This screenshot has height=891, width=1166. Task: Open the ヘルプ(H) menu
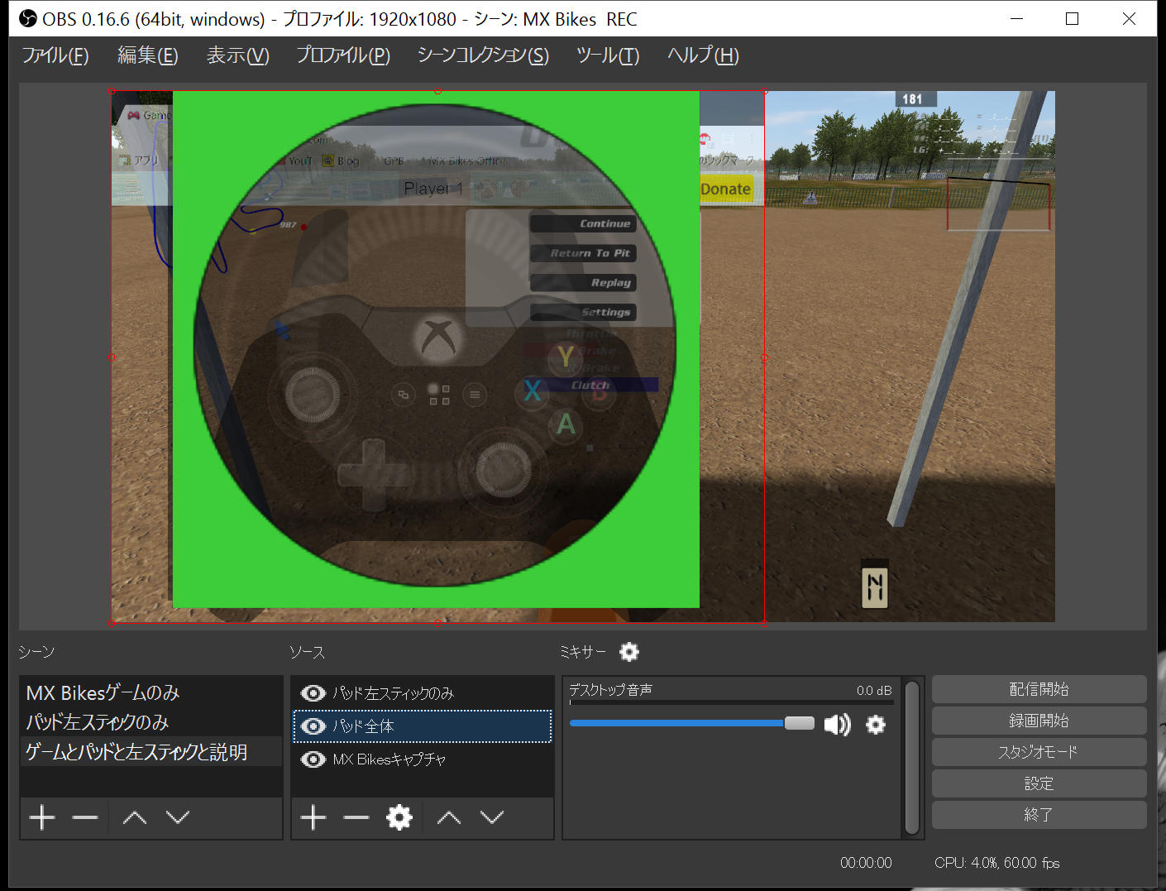pos(703,55)
